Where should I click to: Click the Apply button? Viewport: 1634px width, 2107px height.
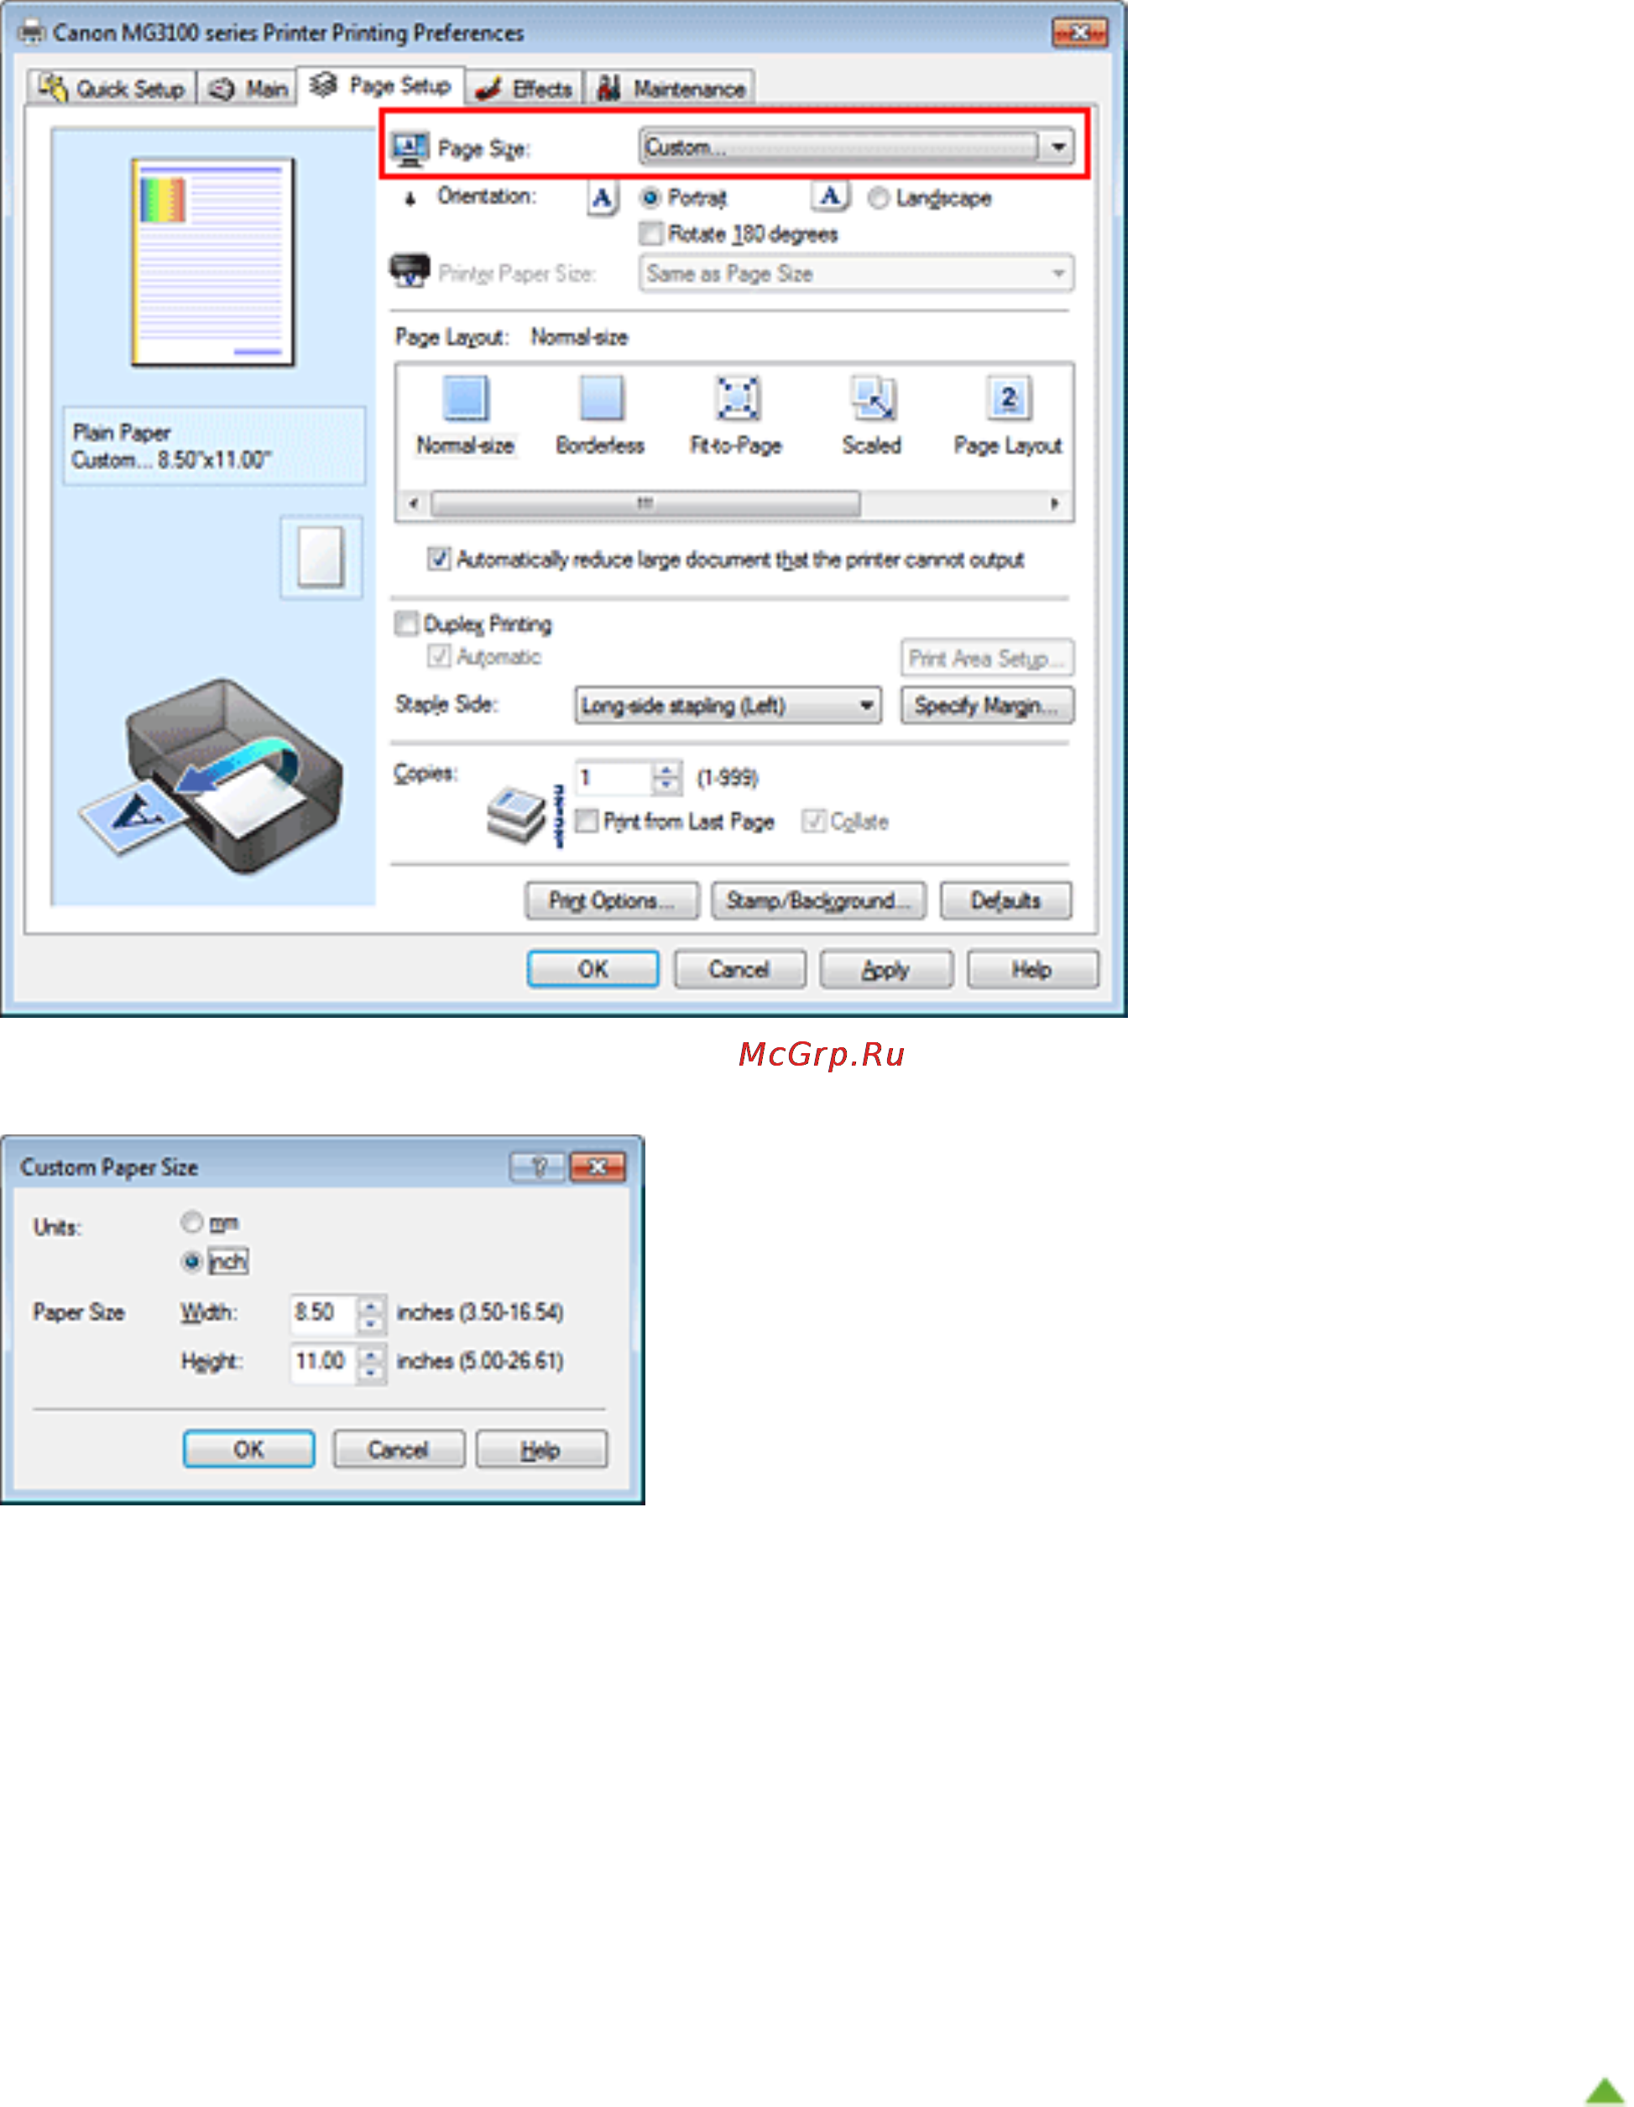(886, 969)
